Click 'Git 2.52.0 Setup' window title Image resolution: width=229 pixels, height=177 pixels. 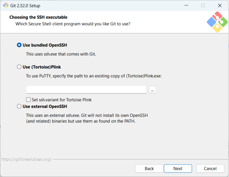pos(25,6)
